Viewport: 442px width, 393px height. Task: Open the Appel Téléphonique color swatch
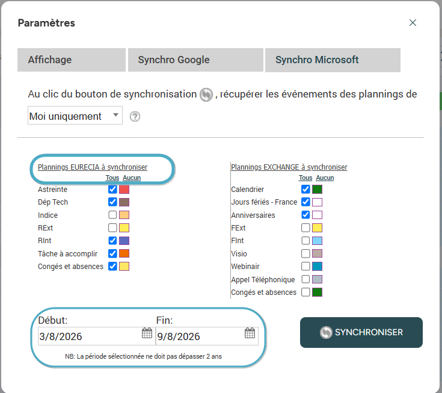click(x=317, y=279)
